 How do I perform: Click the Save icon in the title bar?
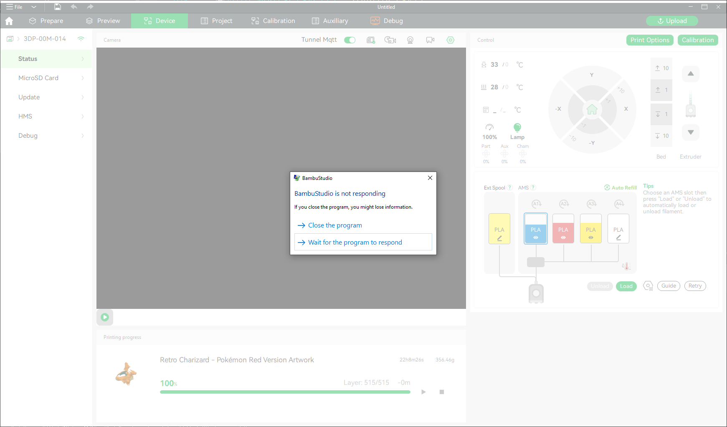58,7
